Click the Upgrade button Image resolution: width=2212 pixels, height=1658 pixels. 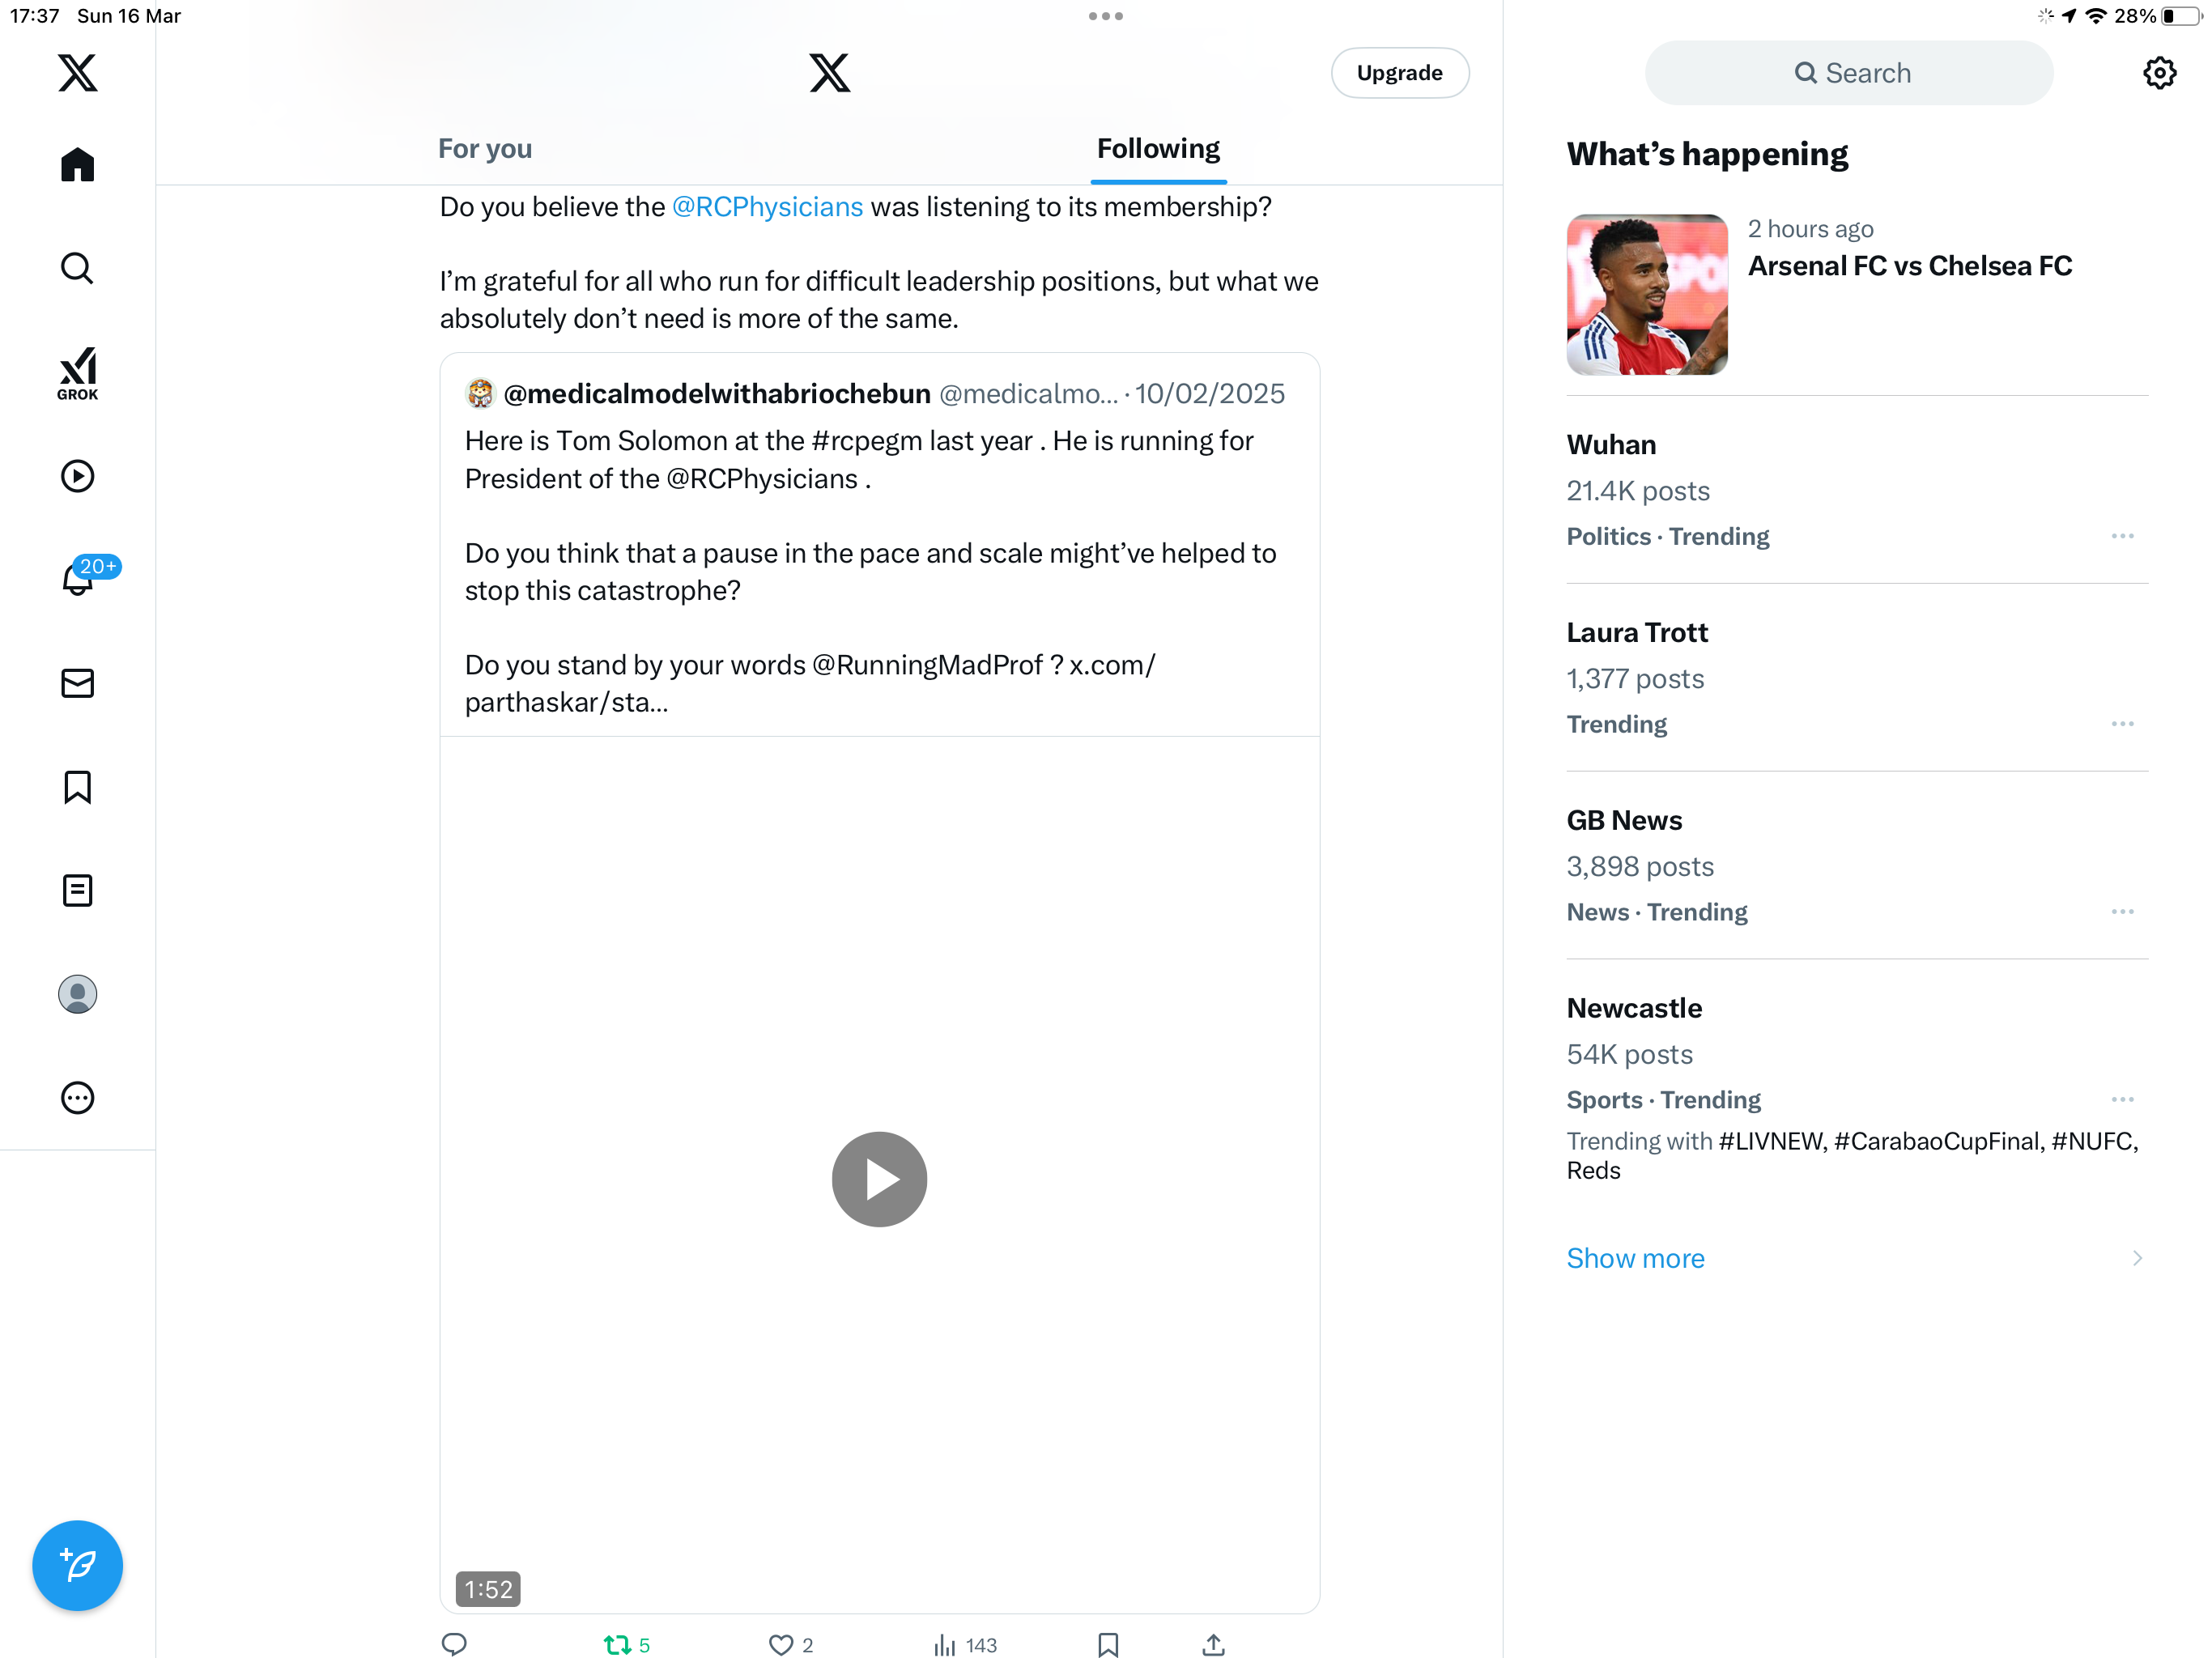1399,73
